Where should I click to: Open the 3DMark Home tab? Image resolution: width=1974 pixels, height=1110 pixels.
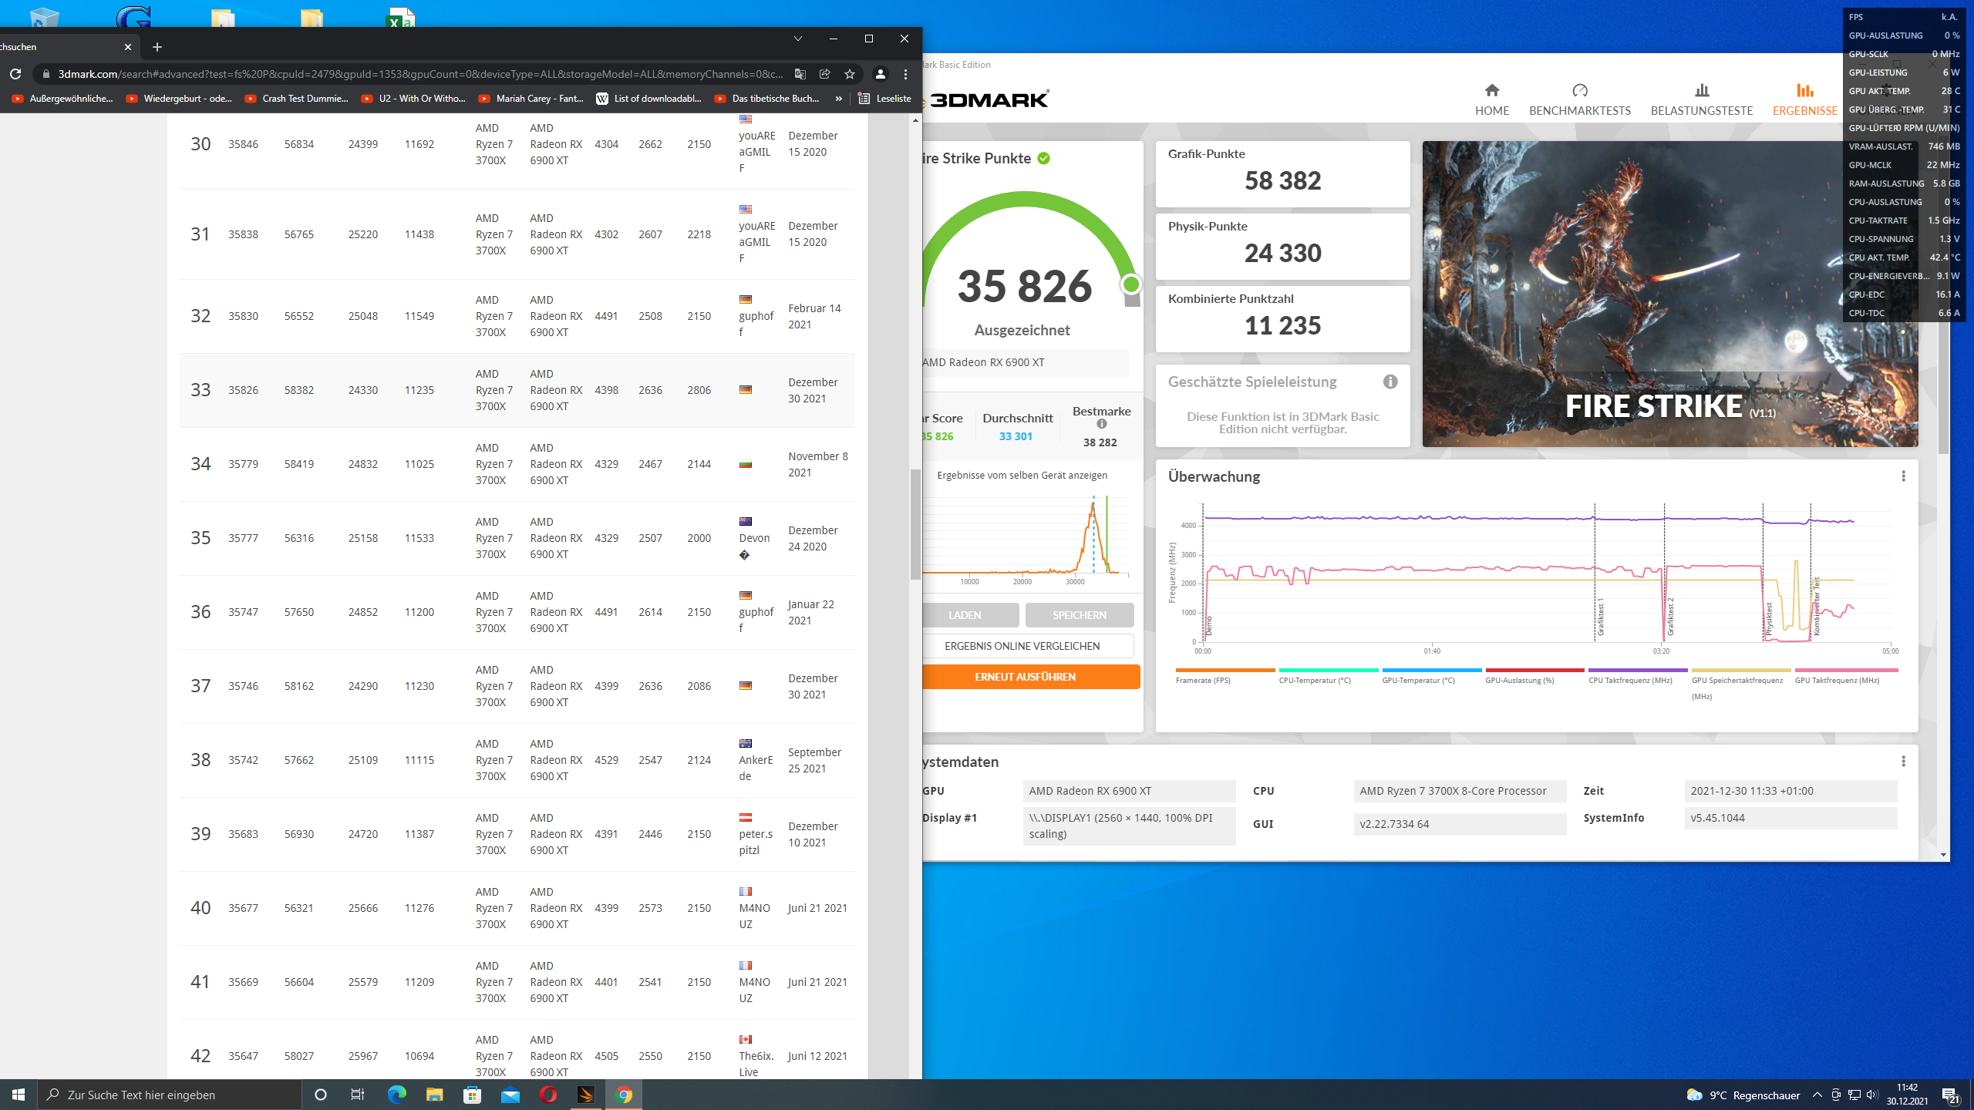click(1491, 99)
